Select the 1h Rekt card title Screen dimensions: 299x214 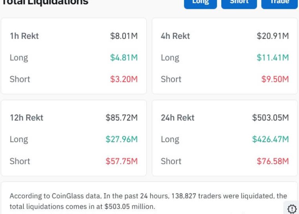pos(24,36)
